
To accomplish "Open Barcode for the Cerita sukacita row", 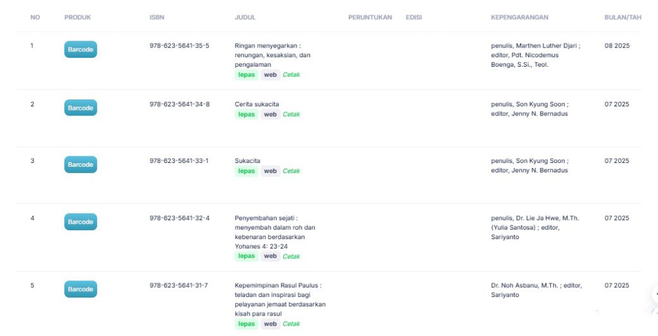I will click(80, 108).
